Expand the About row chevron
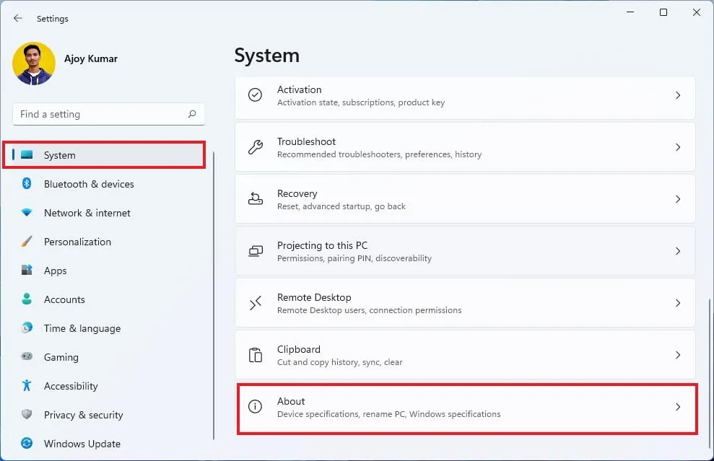This screenshot has width=714, height=461. pyautogui.click(x=677, y=407)
